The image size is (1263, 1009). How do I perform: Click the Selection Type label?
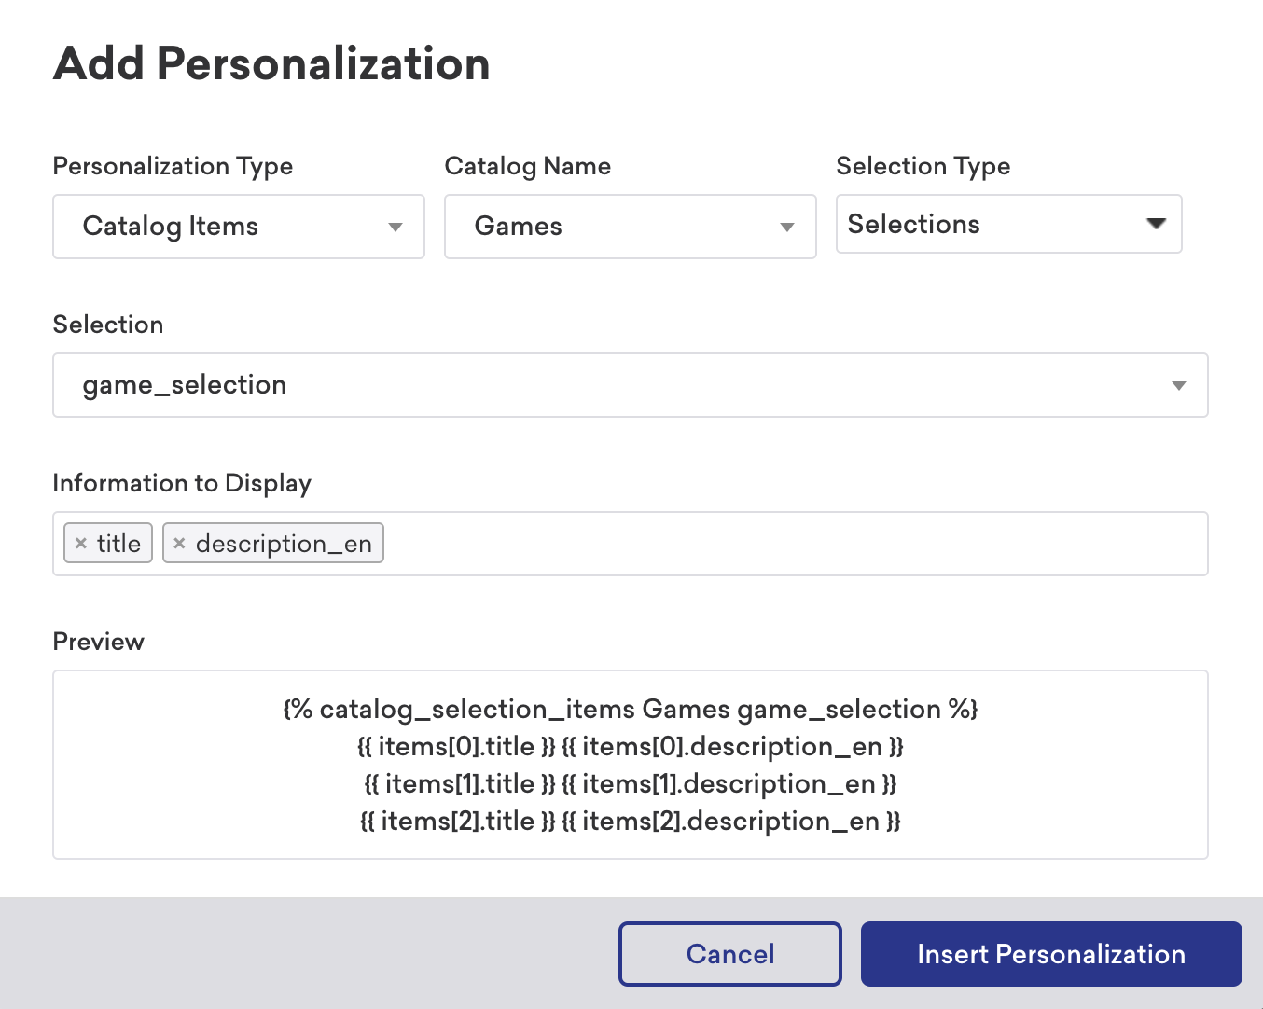pos(923,166)
